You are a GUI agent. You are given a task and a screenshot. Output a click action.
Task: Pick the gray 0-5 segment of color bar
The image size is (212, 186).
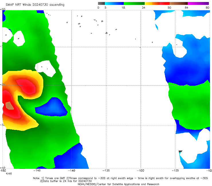pos(101,3)
